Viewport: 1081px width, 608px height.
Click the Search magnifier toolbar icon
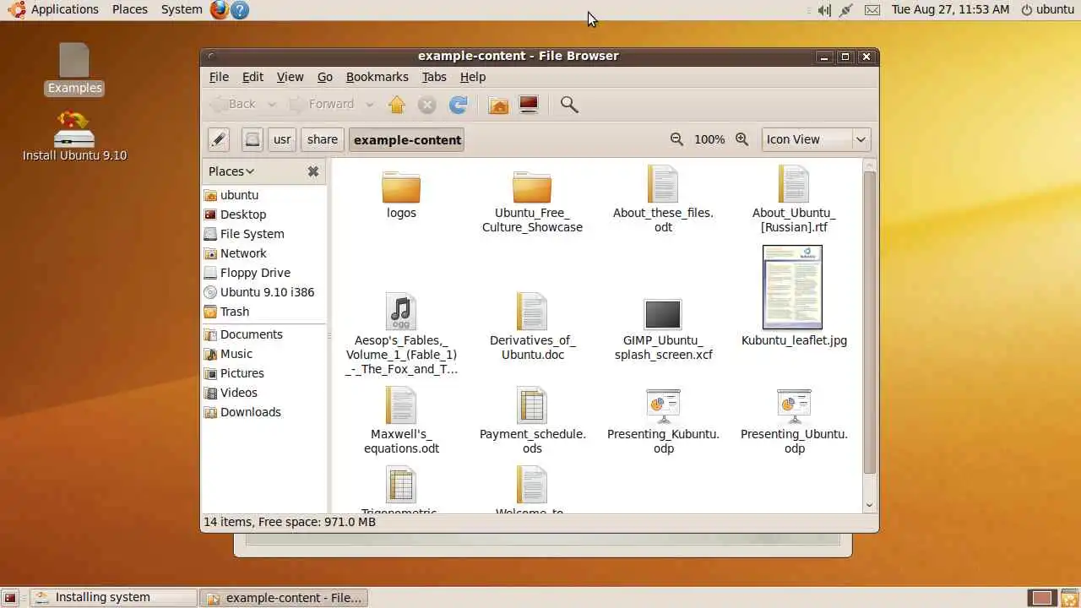tap(569, 105)
